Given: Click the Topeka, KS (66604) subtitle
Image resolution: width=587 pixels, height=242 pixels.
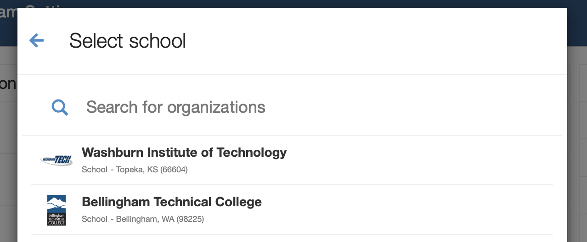Looking at the screenshot, I should 152,170.
